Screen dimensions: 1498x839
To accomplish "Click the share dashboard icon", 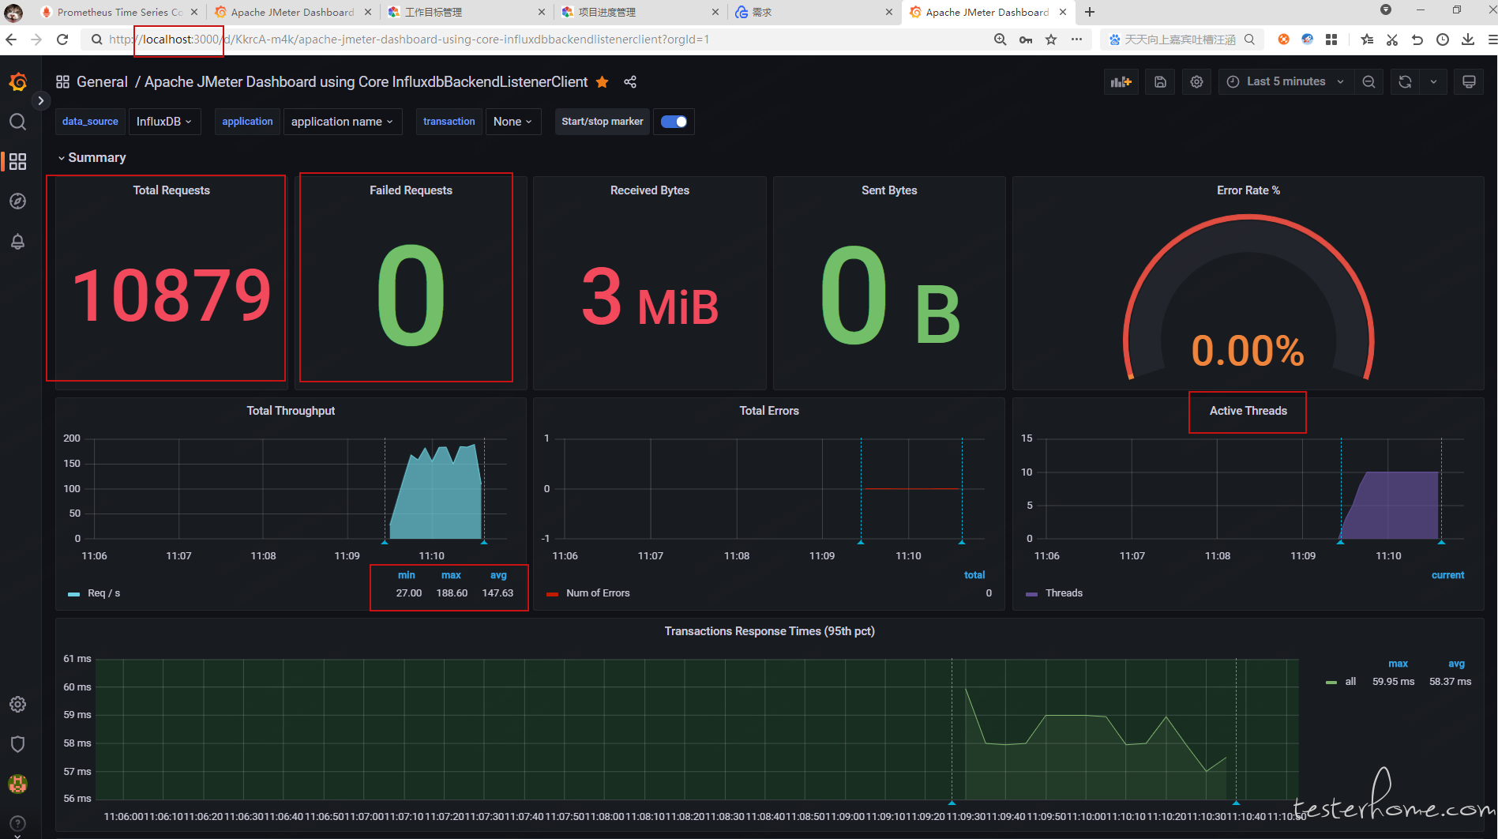I will [630, 82].
